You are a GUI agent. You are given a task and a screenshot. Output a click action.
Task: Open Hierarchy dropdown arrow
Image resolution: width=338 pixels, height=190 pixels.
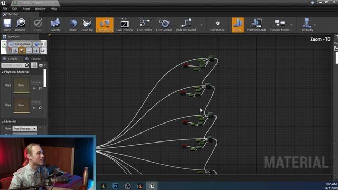(315, 25)
